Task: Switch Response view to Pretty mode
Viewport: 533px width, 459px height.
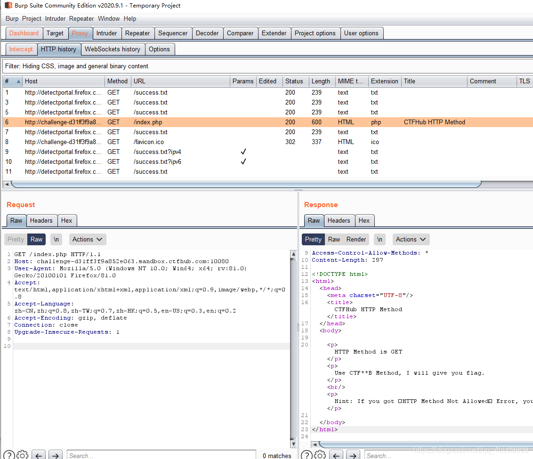Action: 313,239
